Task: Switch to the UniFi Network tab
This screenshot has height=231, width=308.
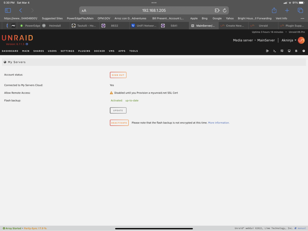Action: pyautogui.click(x=144, y=26)
